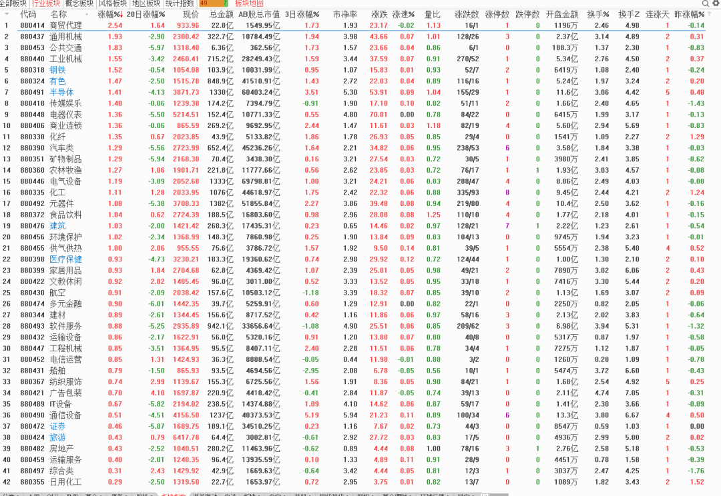Sort by the 3日涨幅% column header

tap(302, 14)
